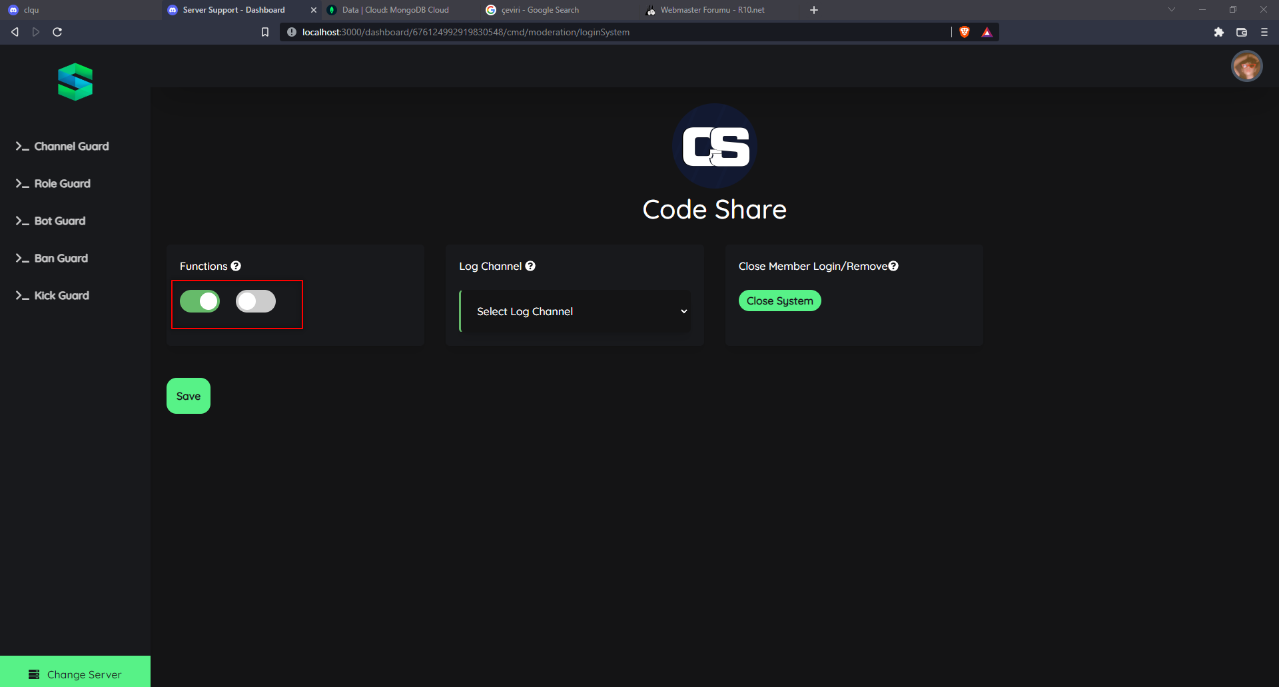Click the site info icon in address bar
Image resolution: width=1279 pixels, height=687 pixels.
point(291,32)
